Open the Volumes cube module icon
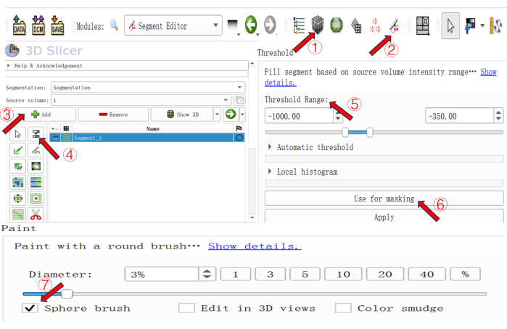This screenshot has width=507, height=329. [x=318, y=25]
